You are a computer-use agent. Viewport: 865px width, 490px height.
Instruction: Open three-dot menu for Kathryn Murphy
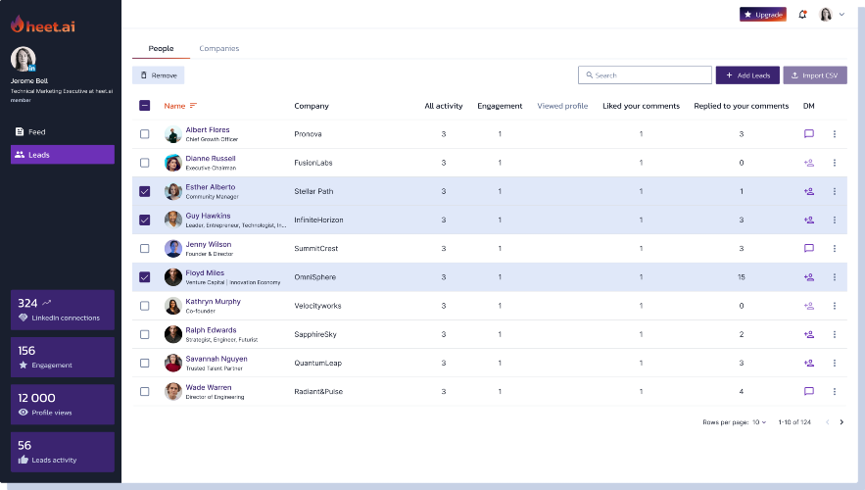tap(835, 306)
